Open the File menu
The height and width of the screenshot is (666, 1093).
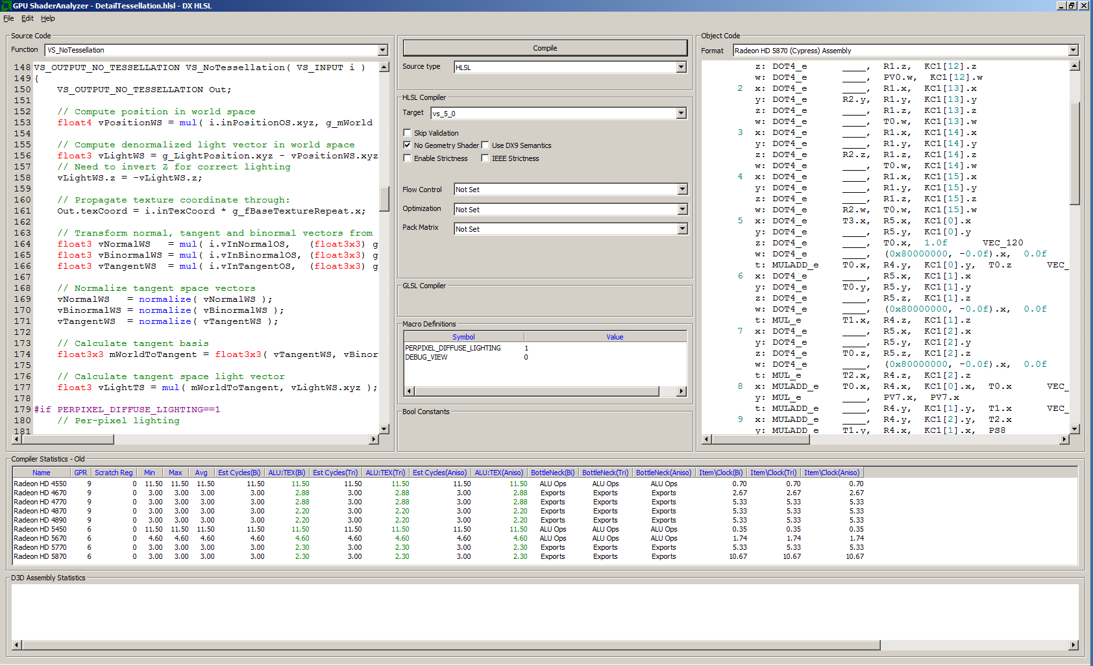point(8,18)
